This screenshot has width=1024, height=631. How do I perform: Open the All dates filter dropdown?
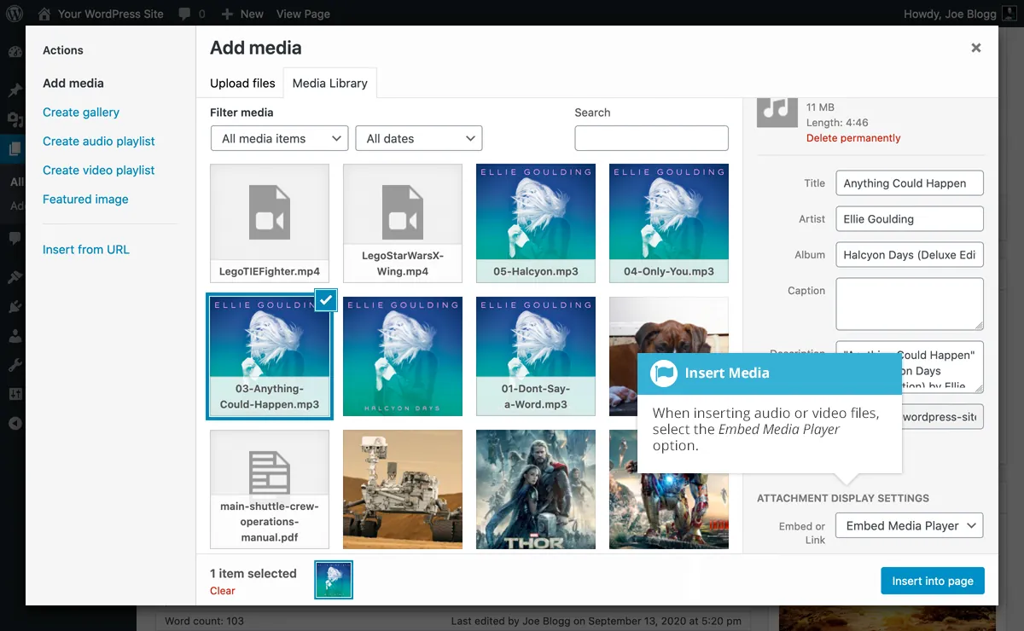coord(419,138)
